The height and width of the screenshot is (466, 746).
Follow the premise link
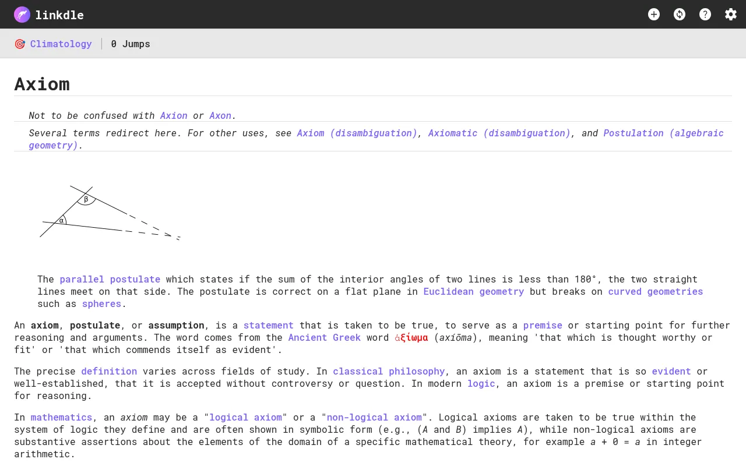[x=543, y=325]
